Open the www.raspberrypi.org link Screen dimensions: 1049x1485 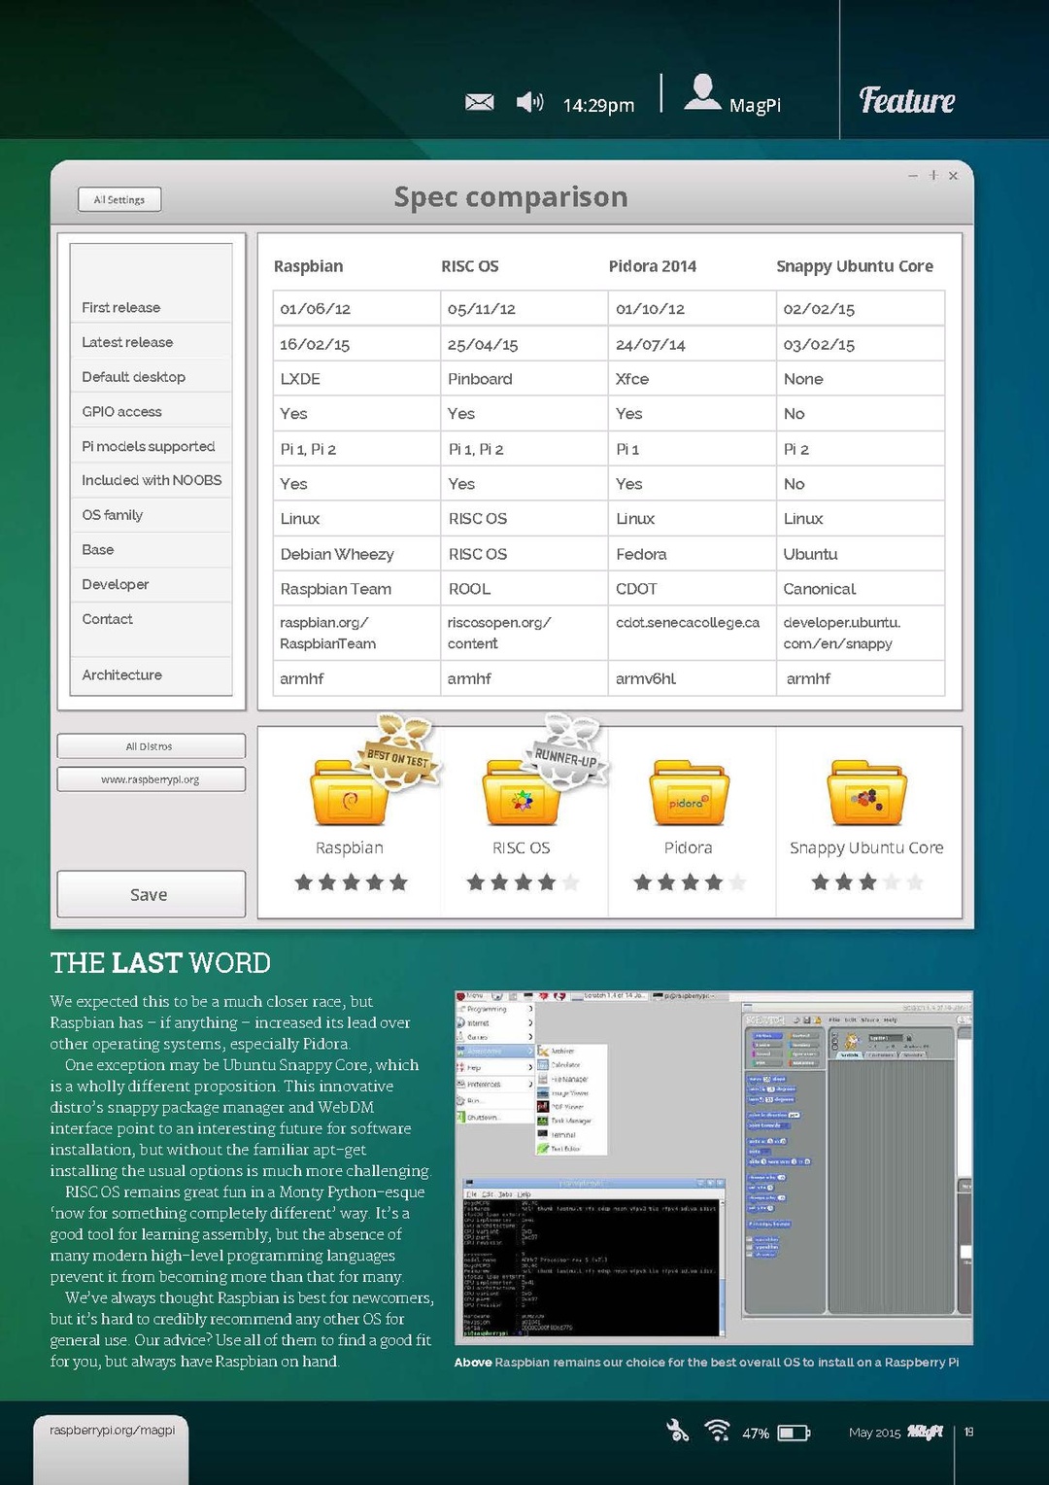(x=151, y=779)
